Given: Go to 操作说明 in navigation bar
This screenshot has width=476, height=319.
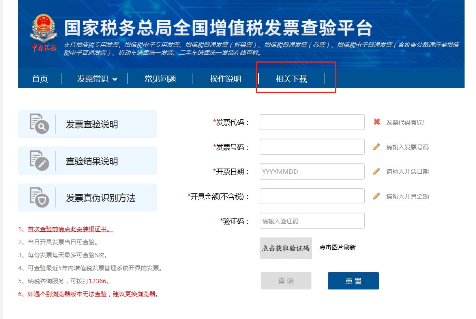Looking at the screenshot, I should coord(225,79).
